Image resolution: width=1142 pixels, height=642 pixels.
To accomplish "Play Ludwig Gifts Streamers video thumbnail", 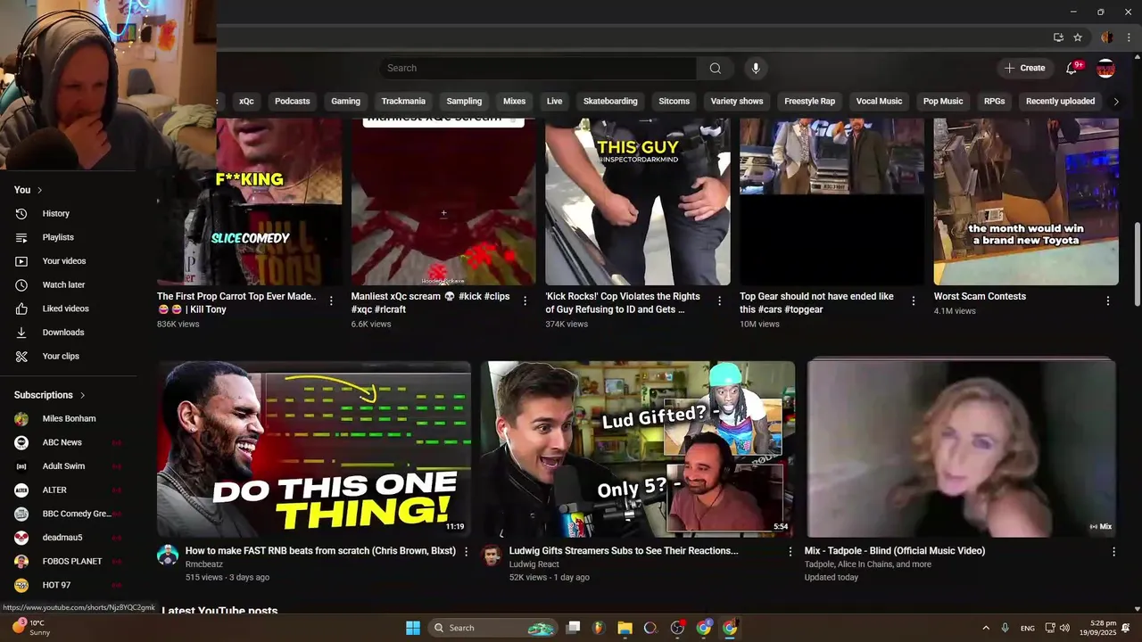I will 638,449.
